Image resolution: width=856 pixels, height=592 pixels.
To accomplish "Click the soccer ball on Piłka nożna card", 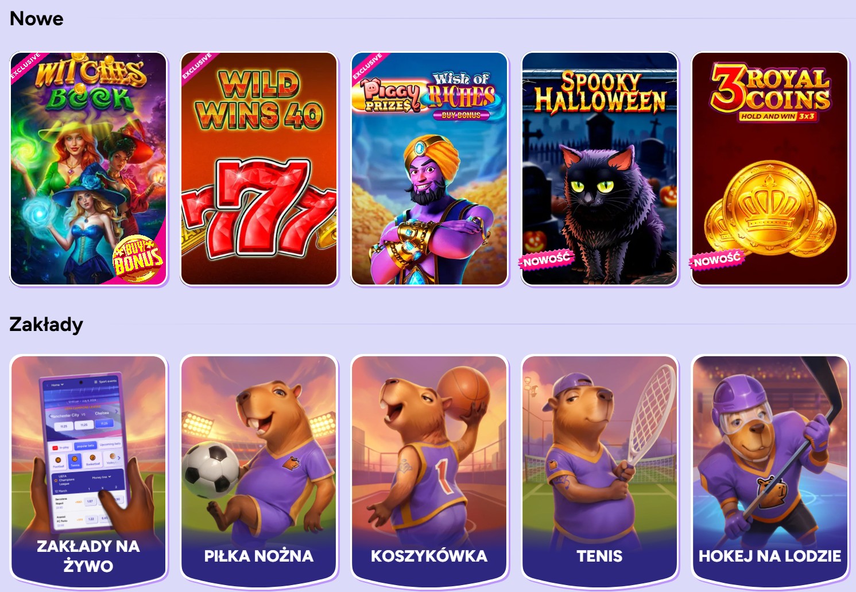I will (x=211, y=470).
